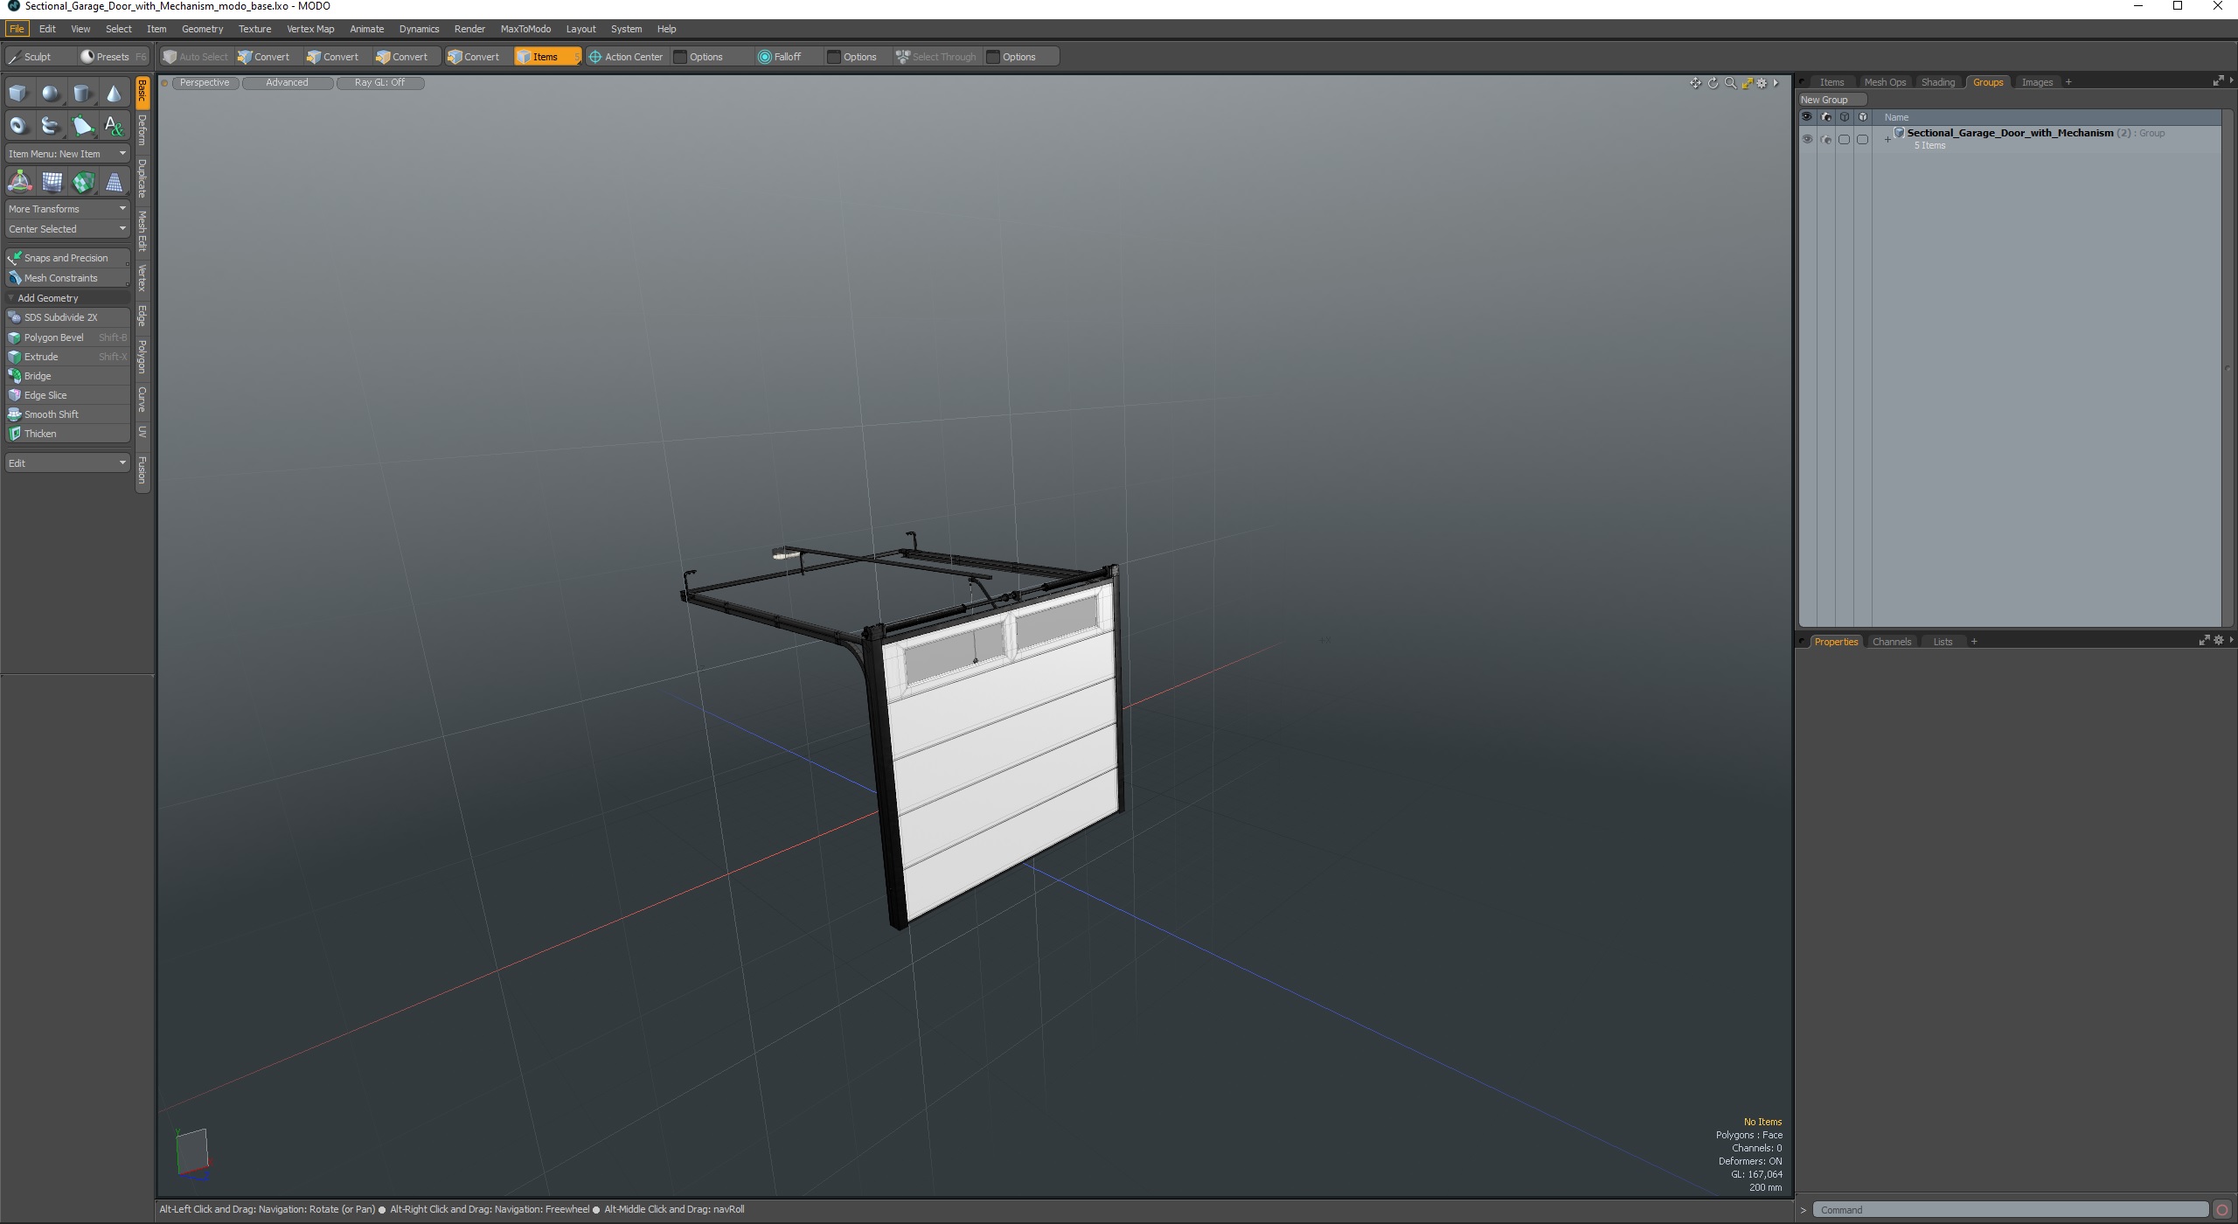
Task: Maximize the viewport with the yellow arrow icon
Action: coord(1747,83)
